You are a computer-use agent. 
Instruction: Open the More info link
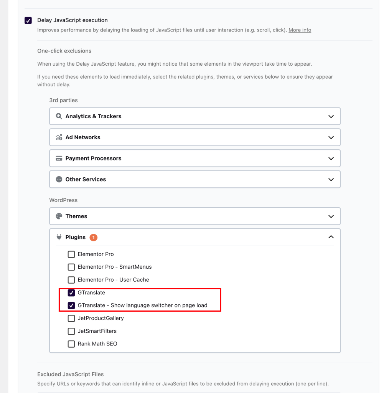(x=300, y=30)
